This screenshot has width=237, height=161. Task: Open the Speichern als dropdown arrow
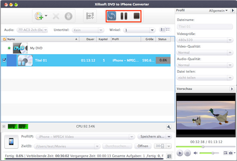(169, 137)
